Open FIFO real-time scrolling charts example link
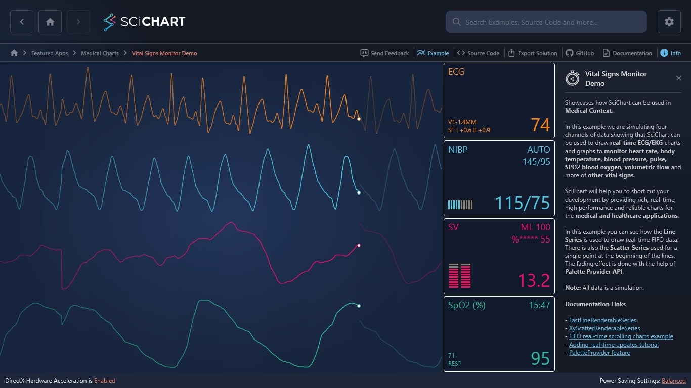 coord(621,336)
